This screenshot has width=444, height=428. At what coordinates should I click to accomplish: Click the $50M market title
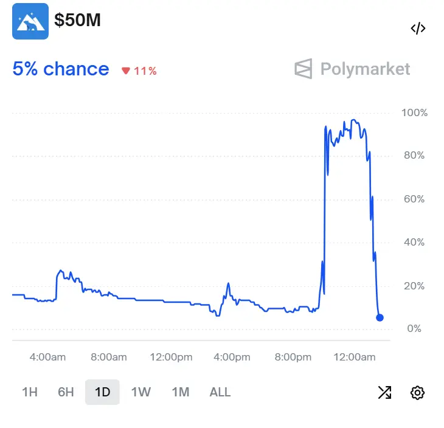click(x=78, y=20)
